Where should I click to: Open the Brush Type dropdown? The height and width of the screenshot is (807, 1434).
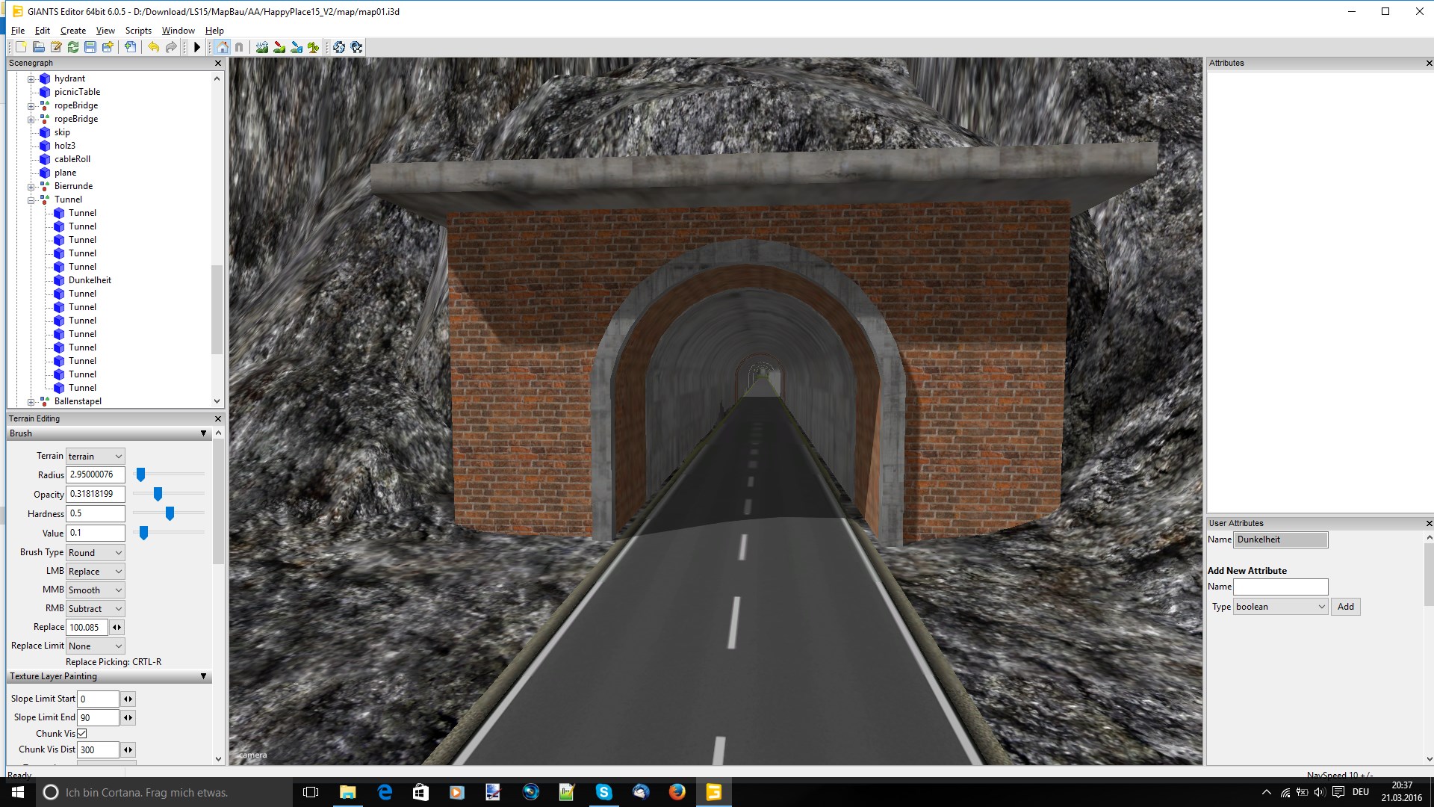(x=96, y=553)
